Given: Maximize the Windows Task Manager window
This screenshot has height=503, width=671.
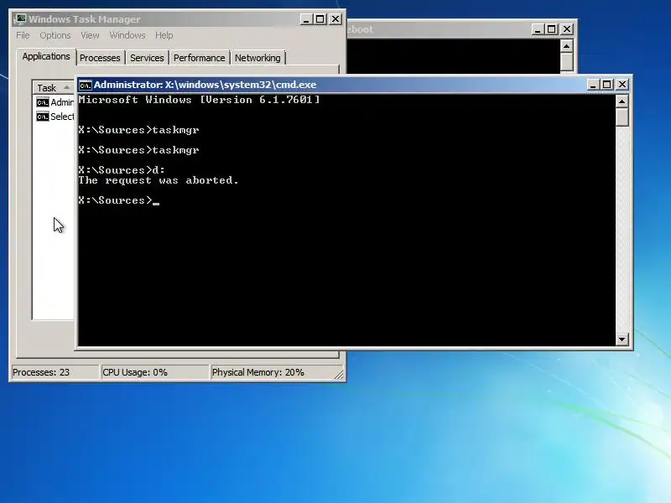Looking at the screenshot, I should click(x=320, y=19).
